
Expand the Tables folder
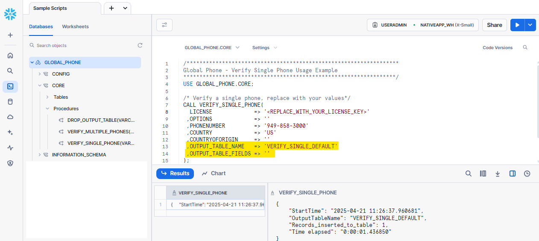pyautogui.click(x=47, y=97)
